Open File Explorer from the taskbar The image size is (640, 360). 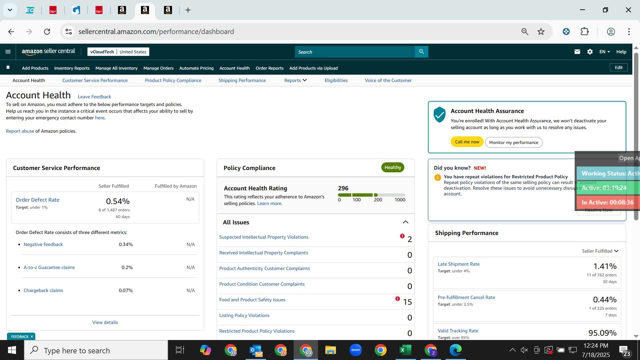pyautogui.click(x=330, y=350)
